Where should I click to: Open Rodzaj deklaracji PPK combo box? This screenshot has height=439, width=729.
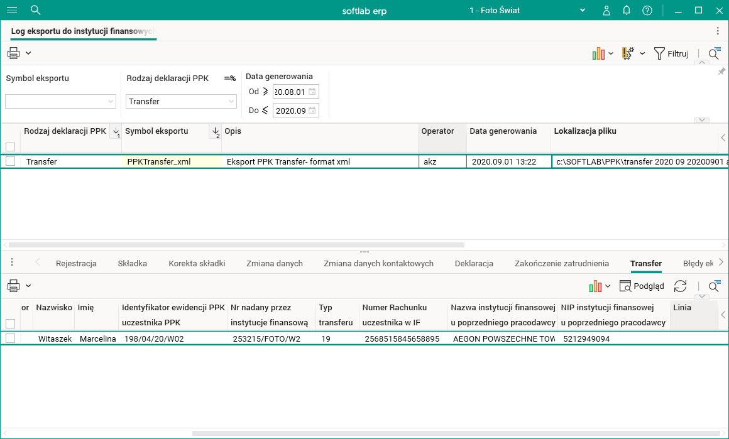[182, 101]
